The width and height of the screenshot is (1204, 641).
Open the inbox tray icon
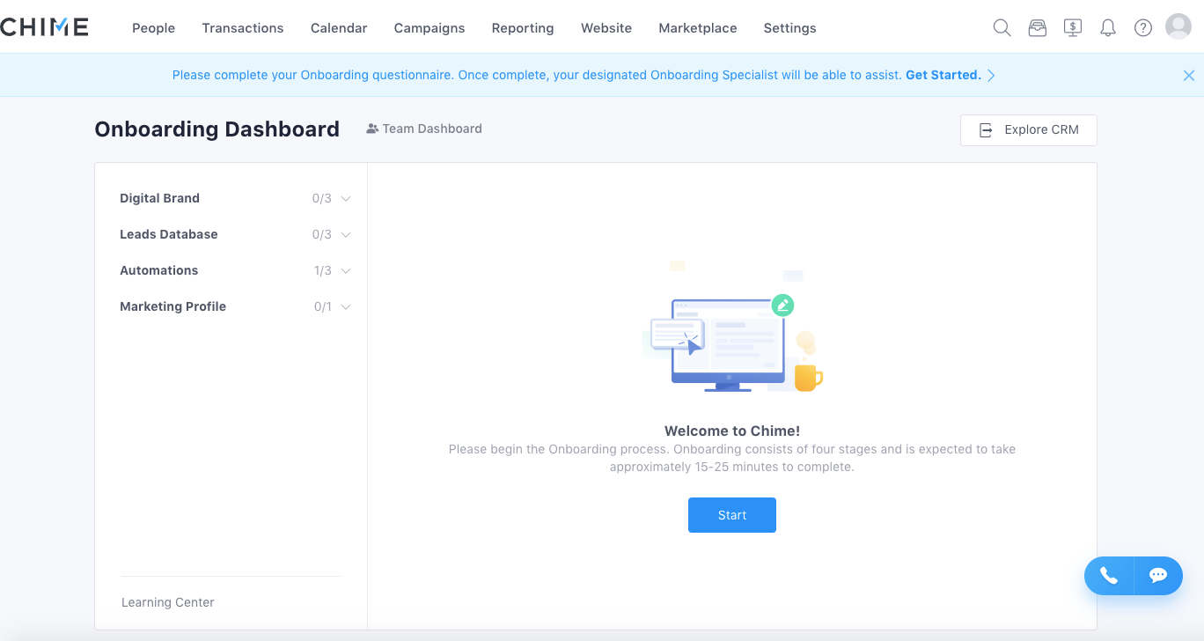click(x=1038, y=28)
